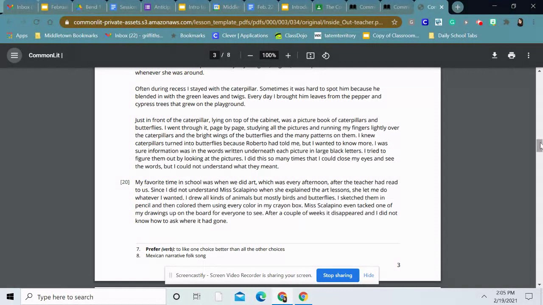This screenshot has width=543, height=305.
Task: Edit the current page number field
Action: (214, 55)
